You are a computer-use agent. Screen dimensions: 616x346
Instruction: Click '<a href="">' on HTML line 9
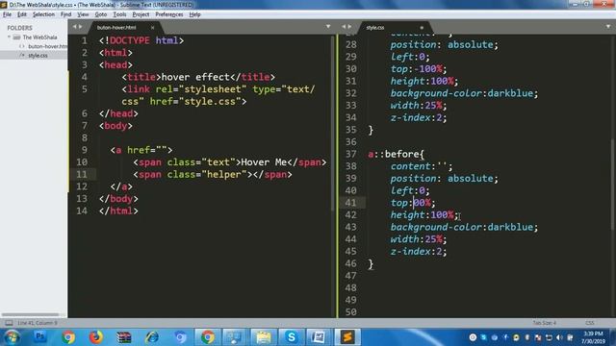(141, 150)
